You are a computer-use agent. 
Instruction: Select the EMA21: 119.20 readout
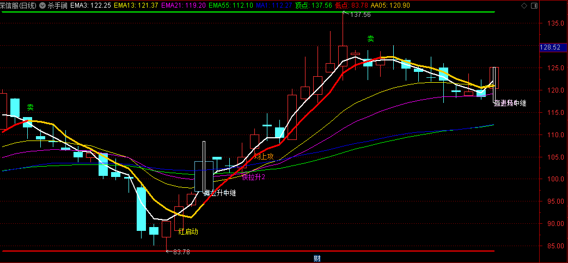184,6
